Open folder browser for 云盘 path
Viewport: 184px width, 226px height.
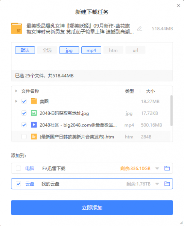167,184
